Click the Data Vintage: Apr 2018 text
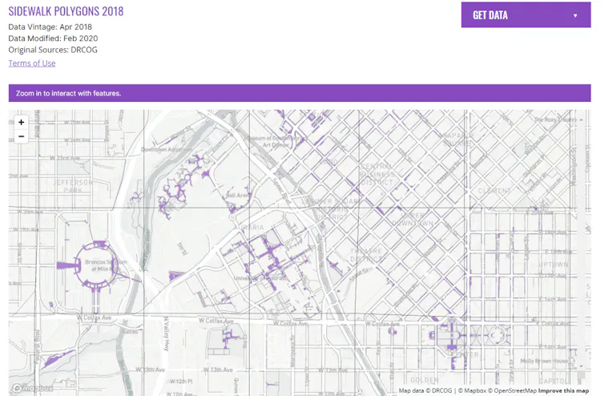Image resolution: width=604 pixels, height=396 pixels. point(50,27)
